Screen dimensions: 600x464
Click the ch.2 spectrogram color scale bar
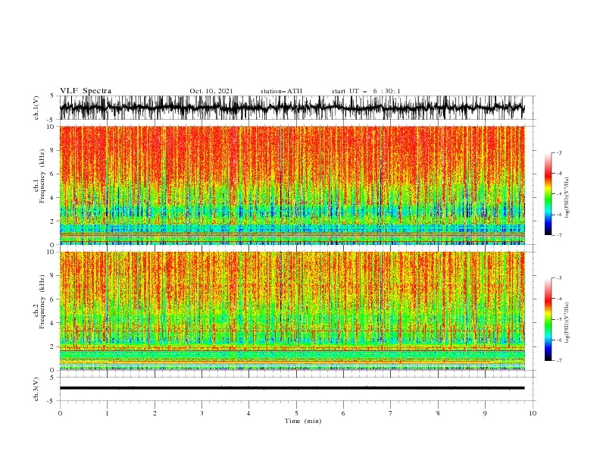point(548,319)
